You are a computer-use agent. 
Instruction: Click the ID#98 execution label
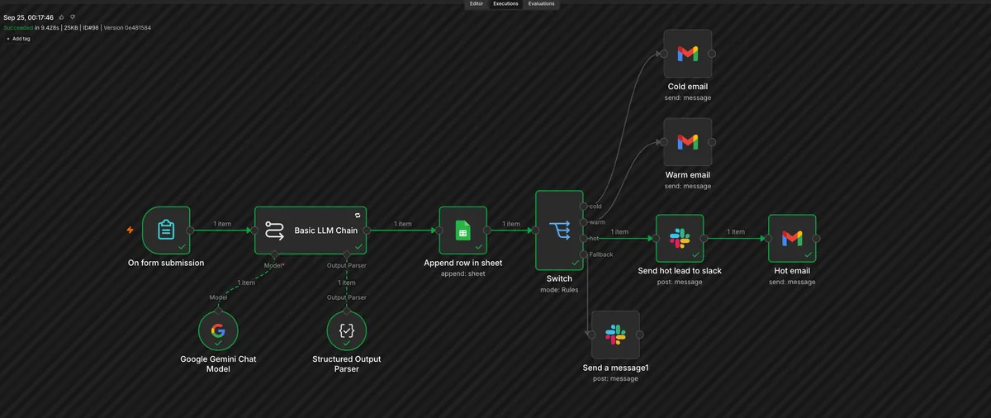92,27
